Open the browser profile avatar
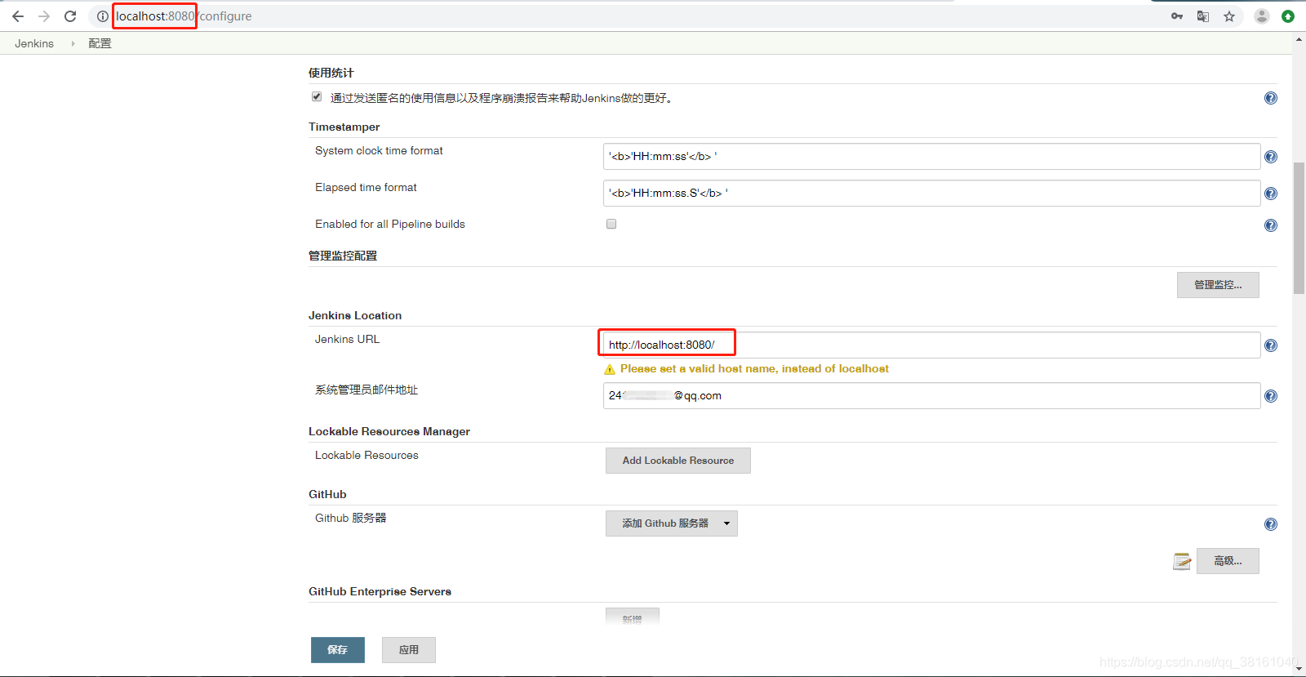 point(1262,16)
